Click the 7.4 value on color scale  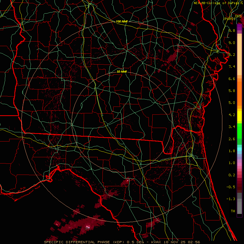coord(232,67)
